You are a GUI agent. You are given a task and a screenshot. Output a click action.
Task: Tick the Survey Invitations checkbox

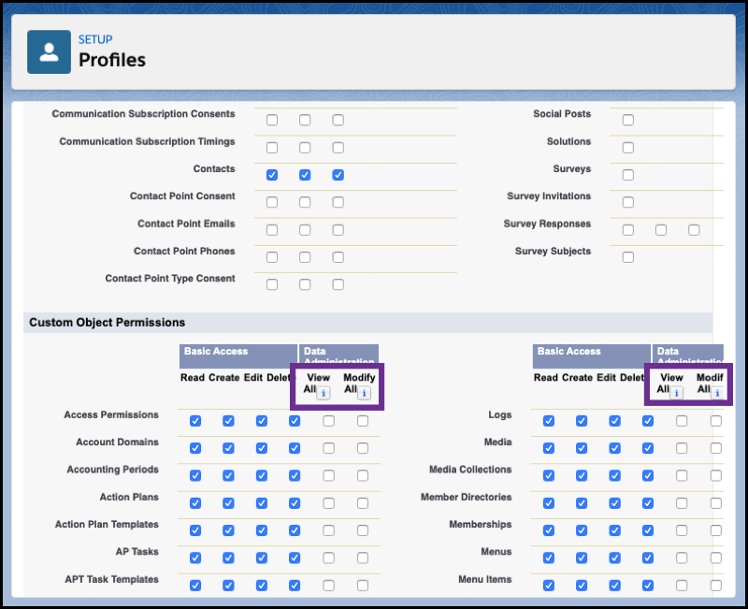pos(627,202)
